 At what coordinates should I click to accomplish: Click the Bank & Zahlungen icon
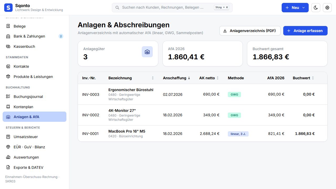click(x=8, y=36)
